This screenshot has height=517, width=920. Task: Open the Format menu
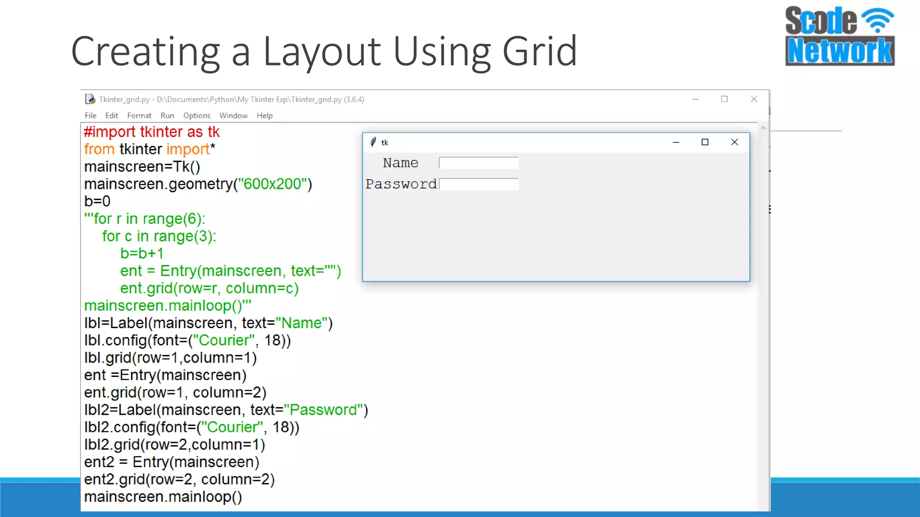[139, 115]
